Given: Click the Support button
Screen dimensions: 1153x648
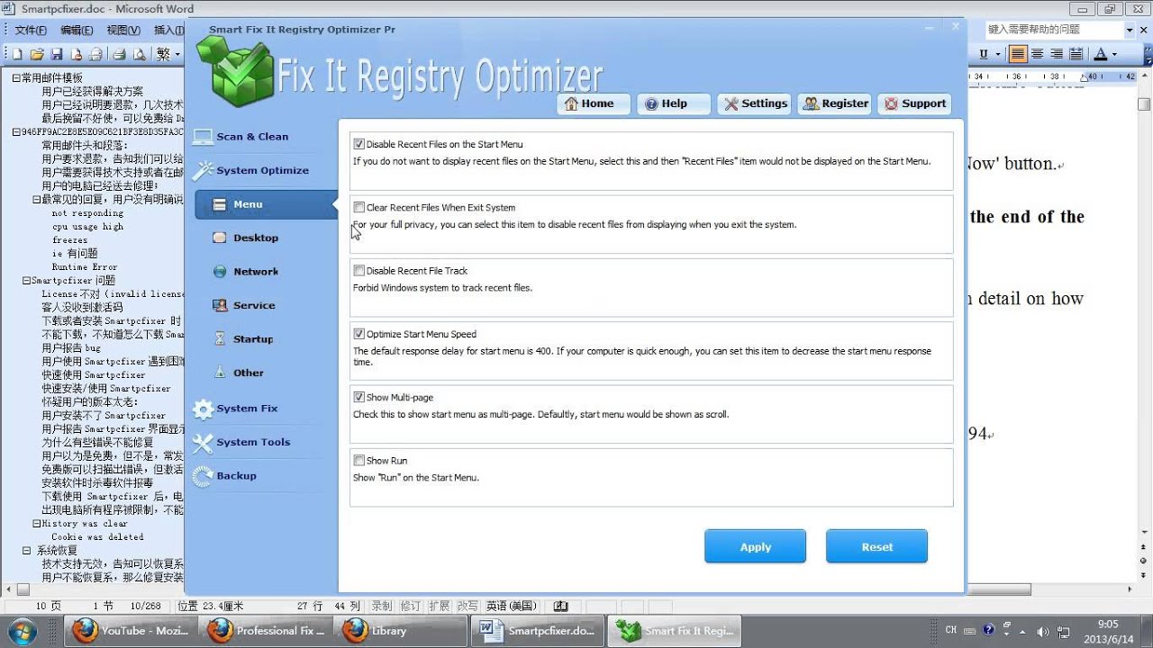Looking at the screenshot, I should (914, 103).
